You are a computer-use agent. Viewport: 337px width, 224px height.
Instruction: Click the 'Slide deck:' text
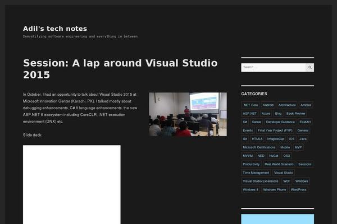tap(33, 135)
